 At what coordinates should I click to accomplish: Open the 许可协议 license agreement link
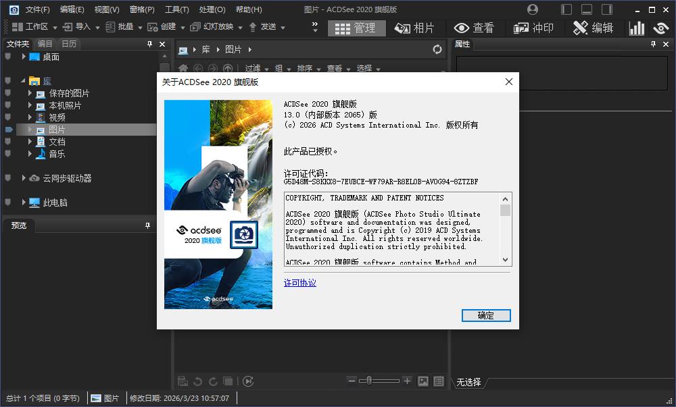(299, 283)
